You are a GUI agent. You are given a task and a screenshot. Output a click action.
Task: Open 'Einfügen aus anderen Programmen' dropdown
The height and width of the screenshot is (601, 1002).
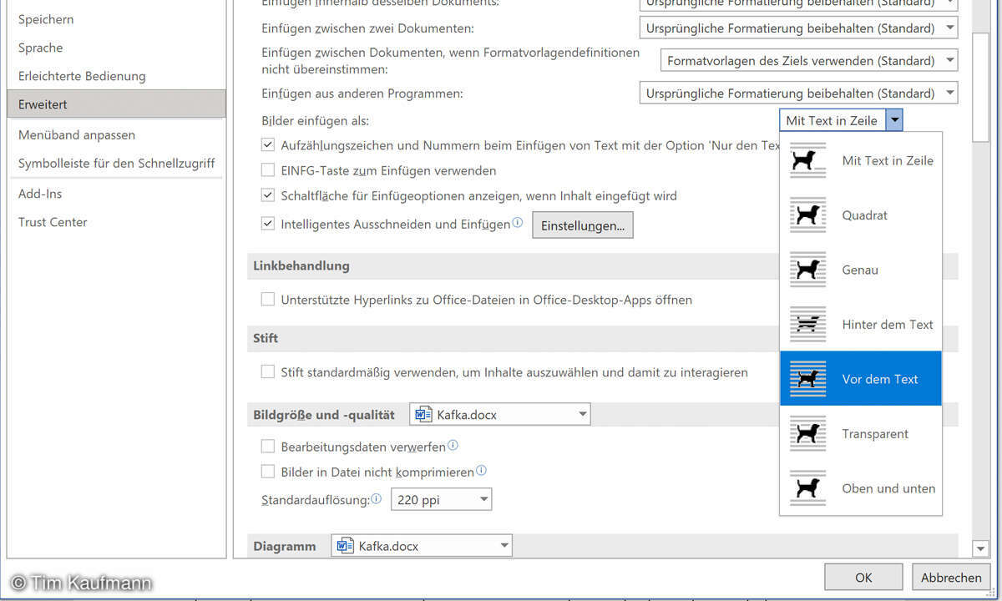point(949,93)
